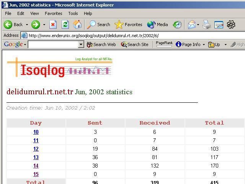Expand the Google search box dropdown

coord(81,44)
